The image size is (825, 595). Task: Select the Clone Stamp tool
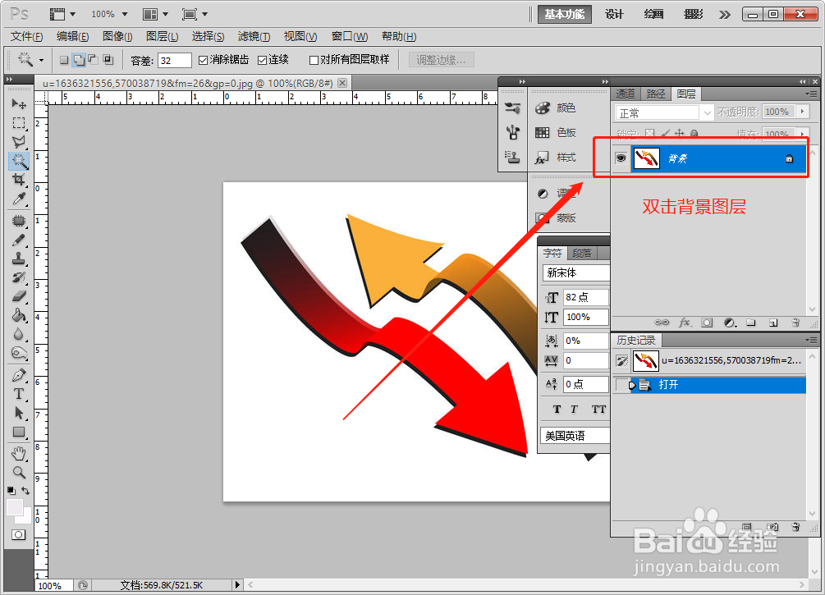pyautogui.click(x=19, y=259)
